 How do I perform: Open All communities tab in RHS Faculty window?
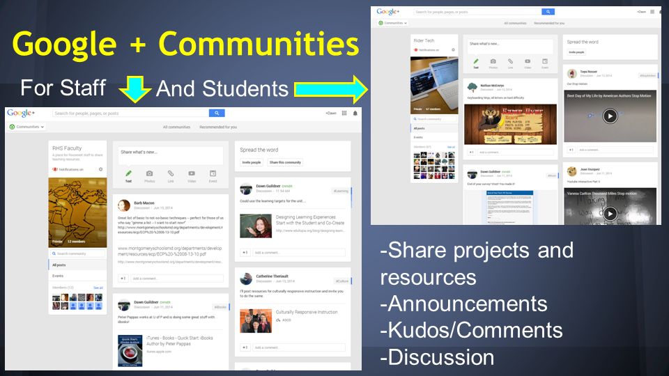click(176, 127)
